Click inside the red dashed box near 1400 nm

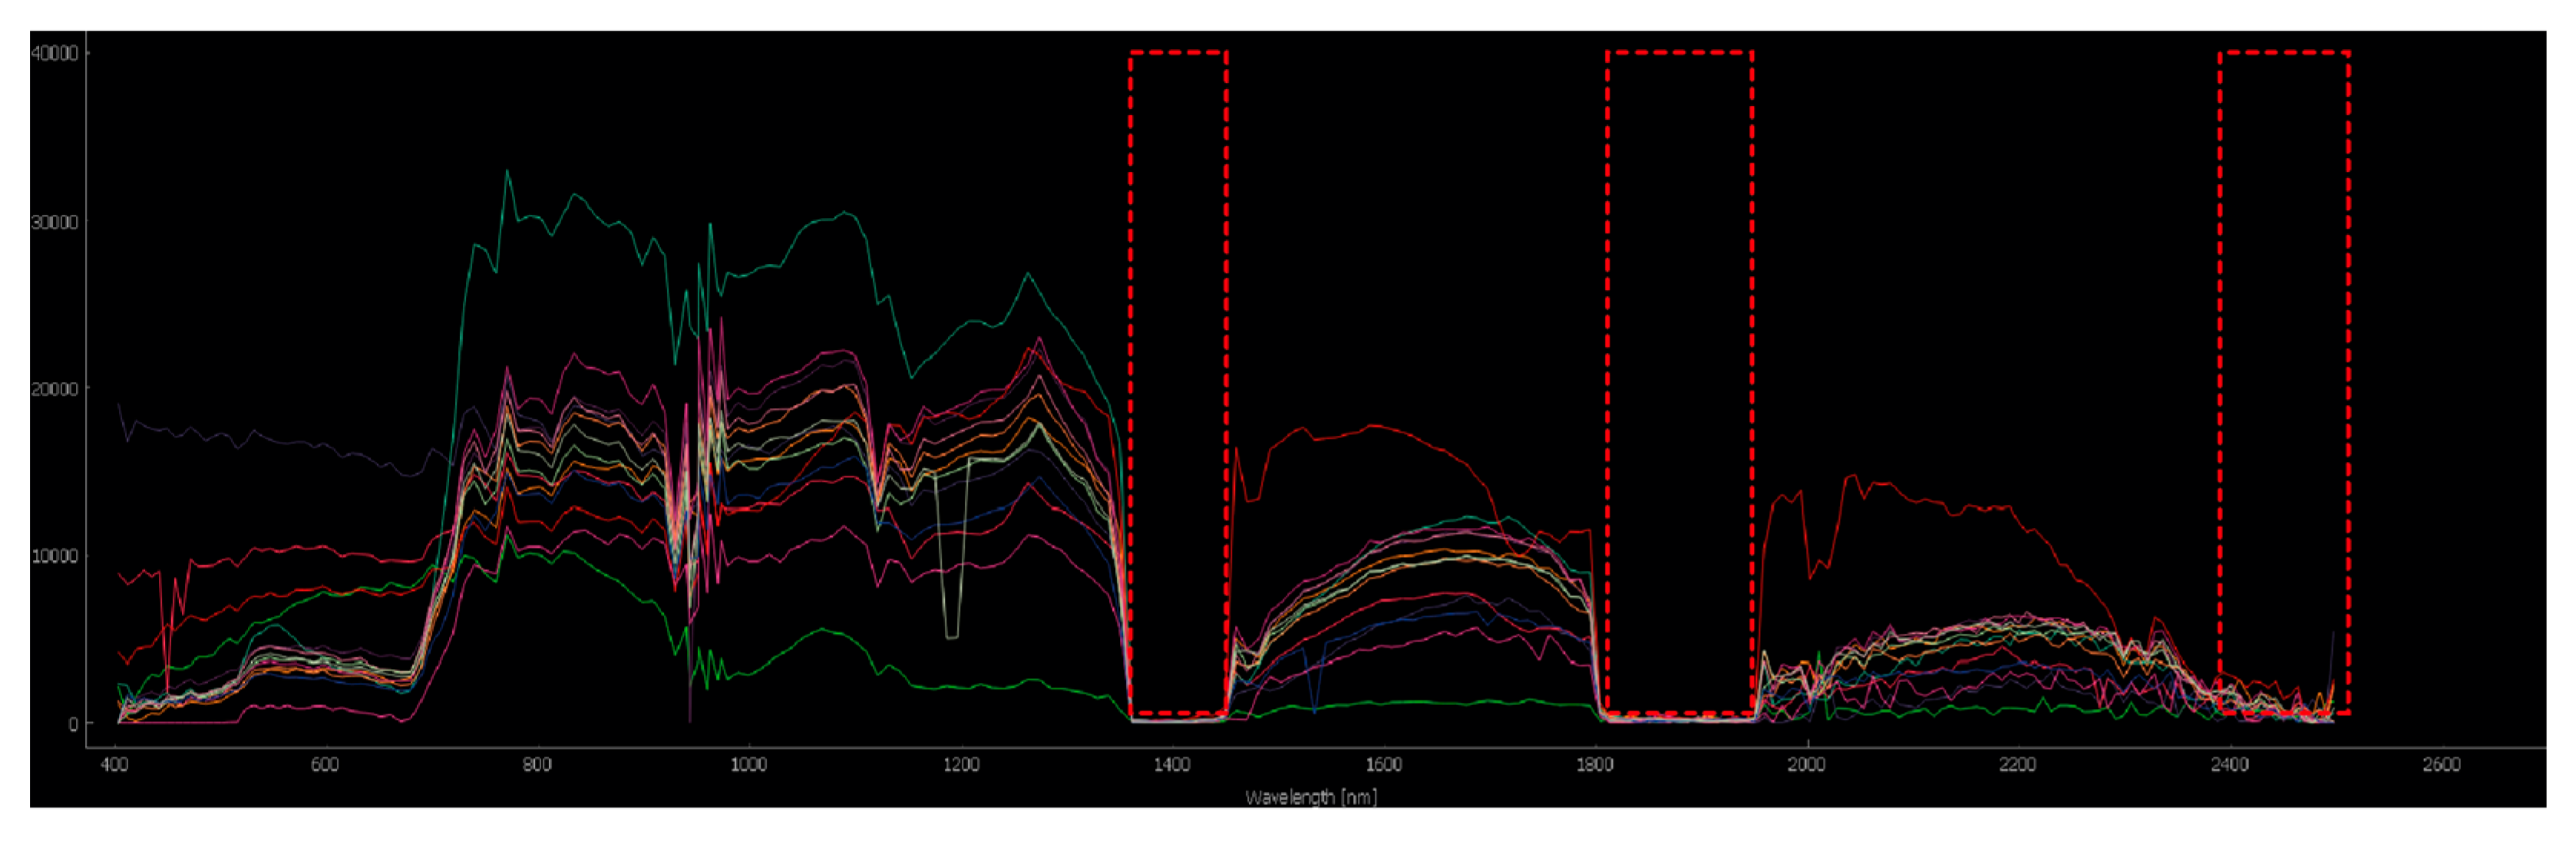click(x=1178, y=380)
